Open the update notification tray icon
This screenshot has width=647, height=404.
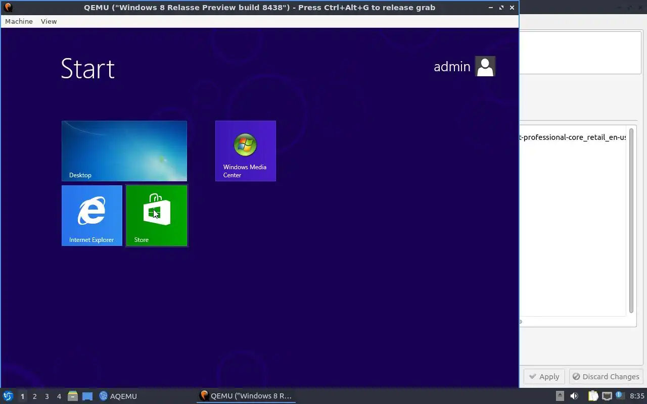click(619, 395)
